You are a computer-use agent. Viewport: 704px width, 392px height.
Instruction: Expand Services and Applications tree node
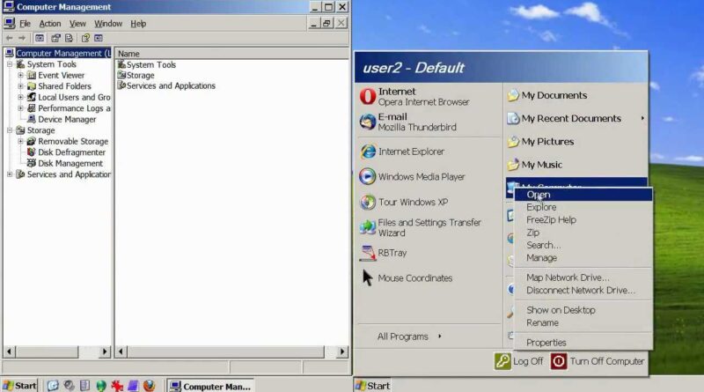pyautogui.click(x=10, y=174)
